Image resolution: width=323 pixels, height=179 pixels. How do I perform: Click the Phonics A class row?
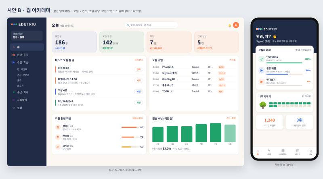pyautogui.click(x=194, y=67)
